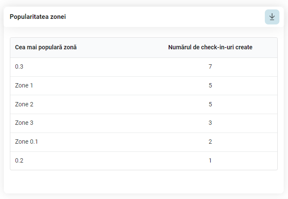The width and height of the screenshot is (288, 199).
Task: Select the Zone 3 name cell
Action: click(x=24, y=123)
